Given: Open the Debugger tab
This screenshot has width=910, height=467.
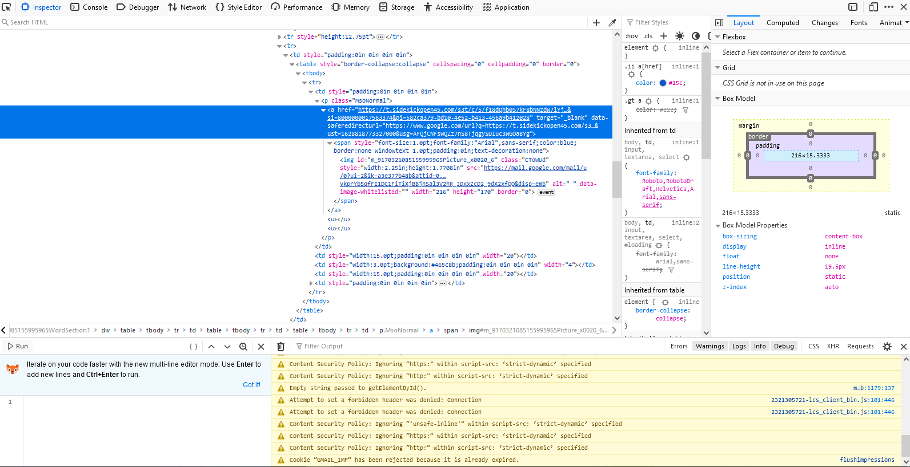Looking at the screenshot, I should coord(138,7).
